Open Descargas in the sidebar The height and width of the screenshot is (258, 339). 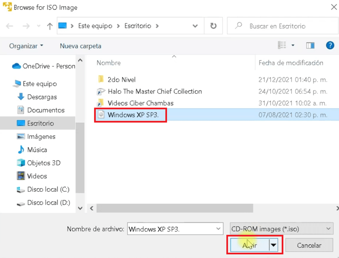coord(37,97)
